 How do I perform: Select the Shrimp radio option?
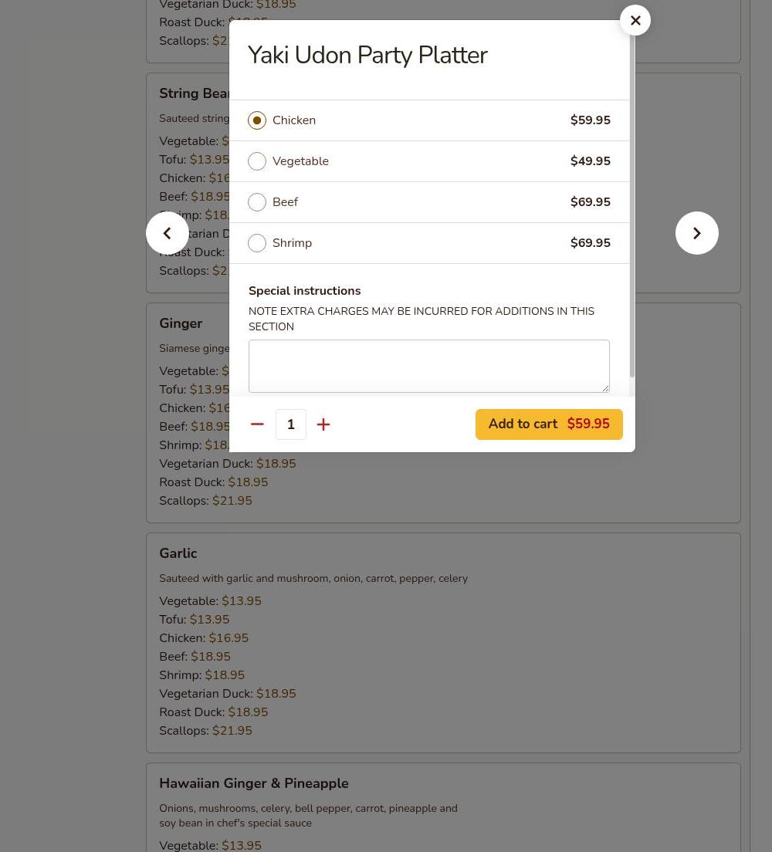pyautogui.click(x=257, y=243)
